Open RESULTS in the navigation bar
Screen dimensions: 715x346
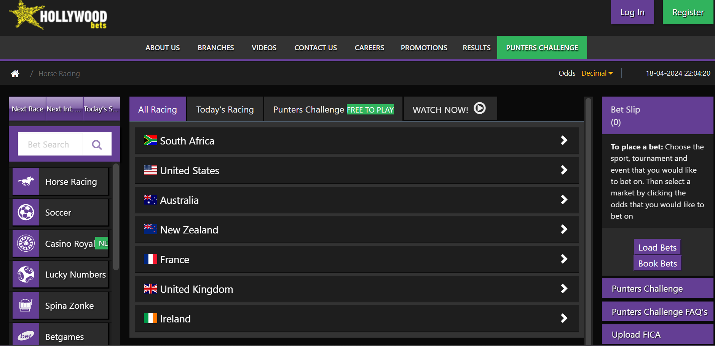coord(477,48)
